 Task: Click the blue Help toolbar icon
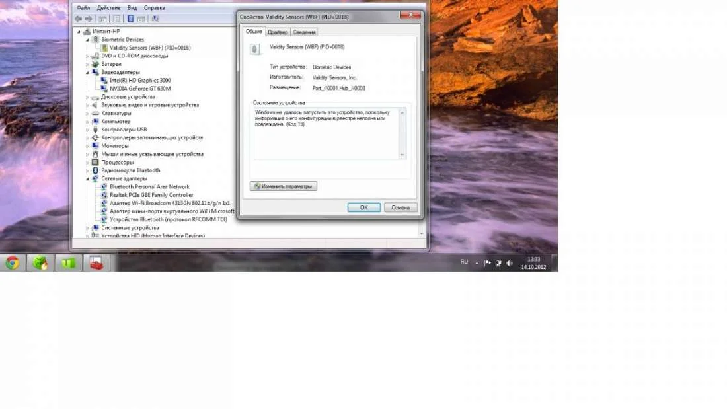(x=130, y=19)
